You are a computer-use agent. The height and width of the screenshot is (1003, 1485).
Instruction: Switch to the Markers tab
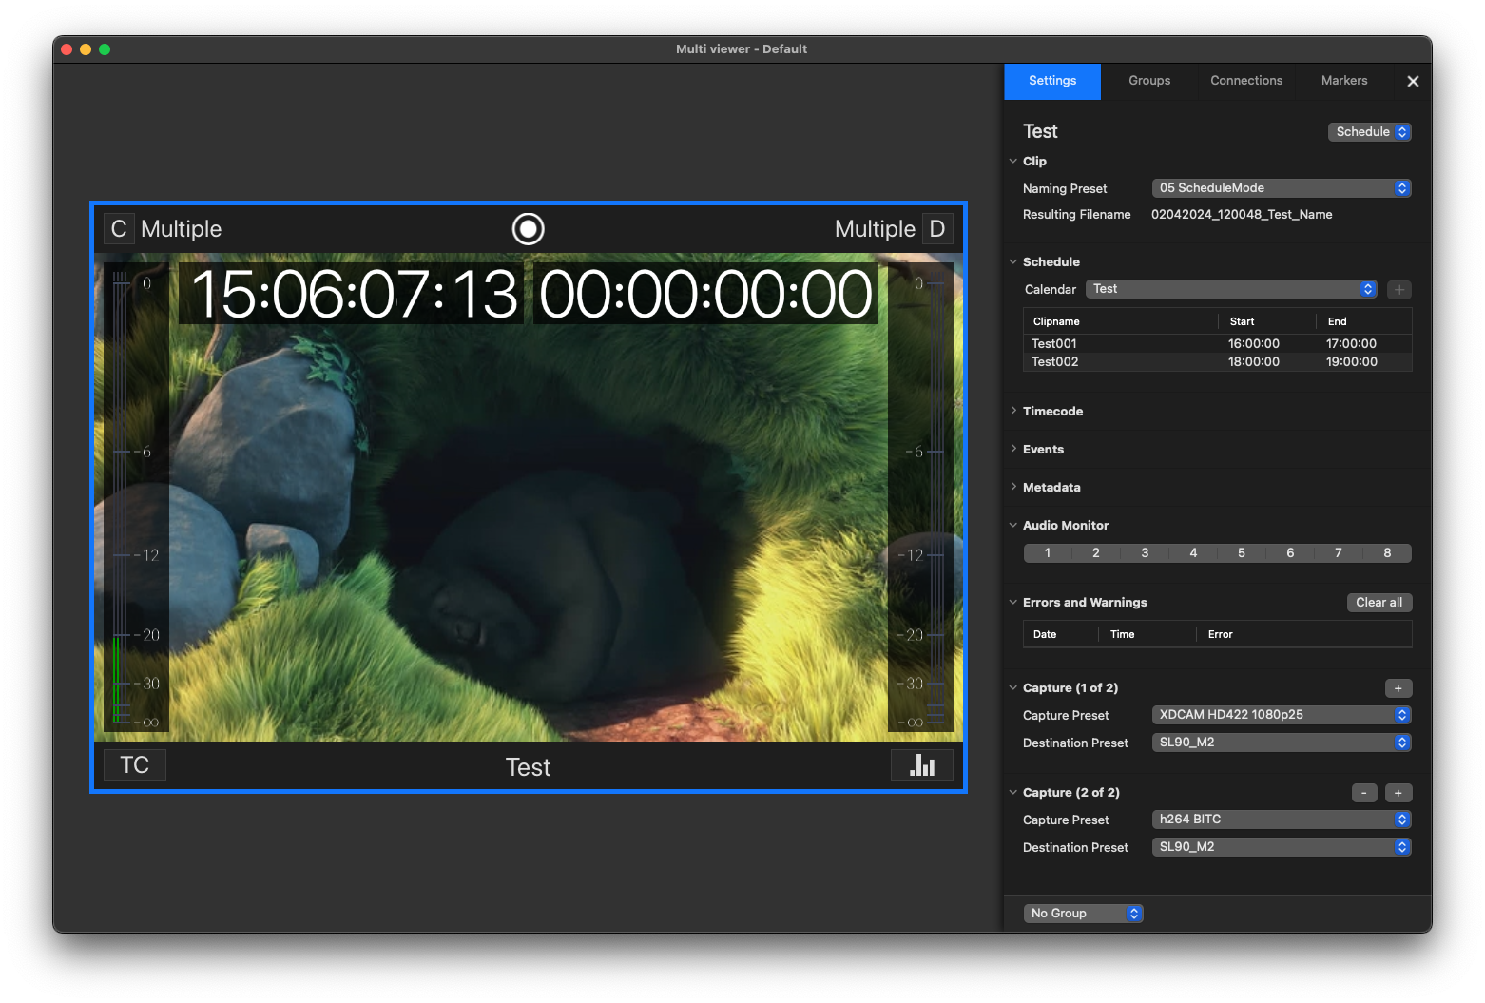(x=1344, y=81)
